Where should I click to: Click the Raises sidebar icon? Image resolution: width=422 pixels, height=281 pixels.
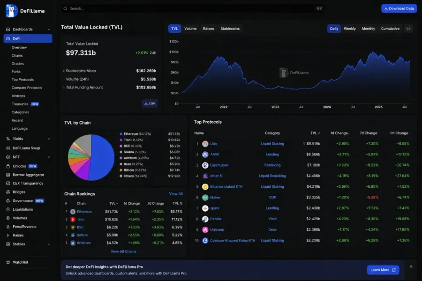tap(8, 235)
